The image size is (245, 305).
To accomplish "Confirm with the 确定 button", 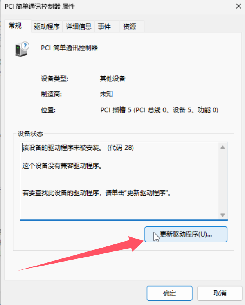I will [x=169, y=293].
